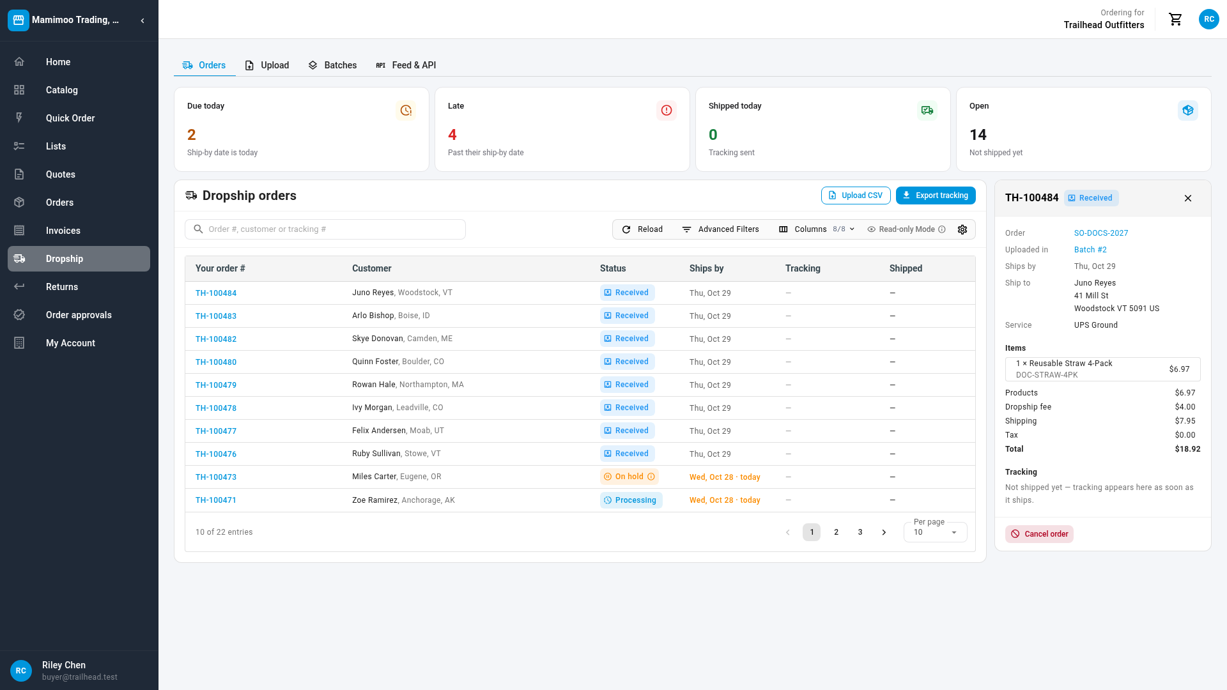
Task: Click the RC user avatar at top right
Action: 1208,19
